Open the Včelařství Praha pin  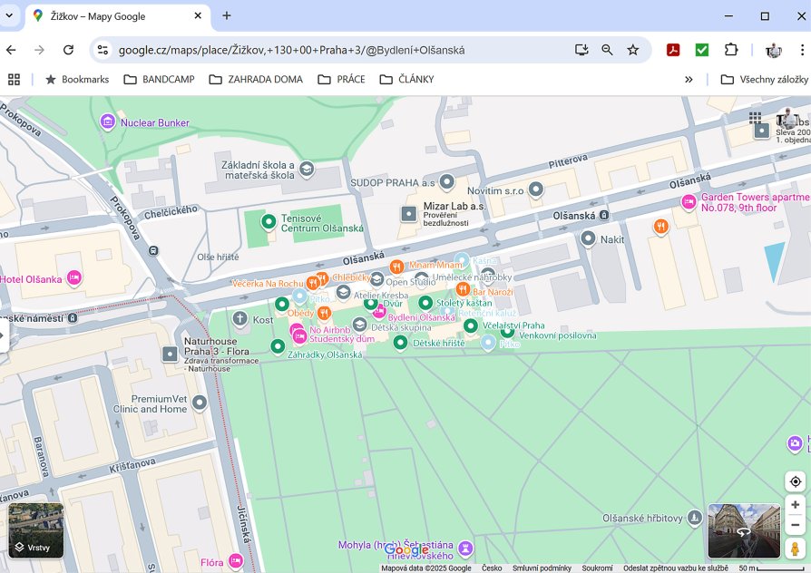point(471,325)
